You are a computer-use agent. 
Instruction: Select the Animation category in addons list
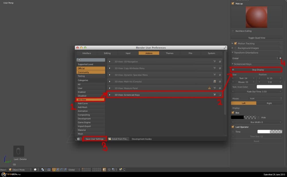click(x=91, y=111)
